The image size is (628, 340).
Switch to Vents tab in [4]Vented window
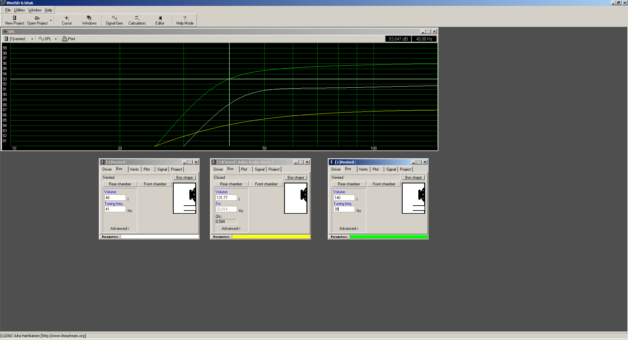click(134, 169)
